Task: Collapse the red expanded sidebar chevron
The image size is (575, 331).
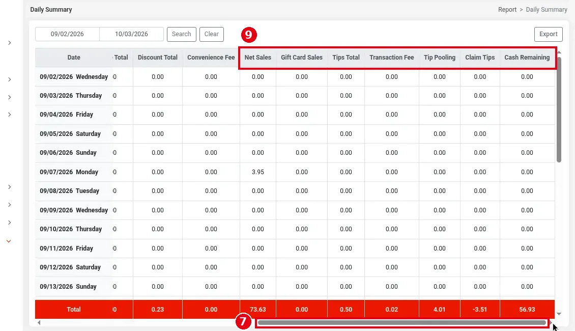Action: [9, 241]
